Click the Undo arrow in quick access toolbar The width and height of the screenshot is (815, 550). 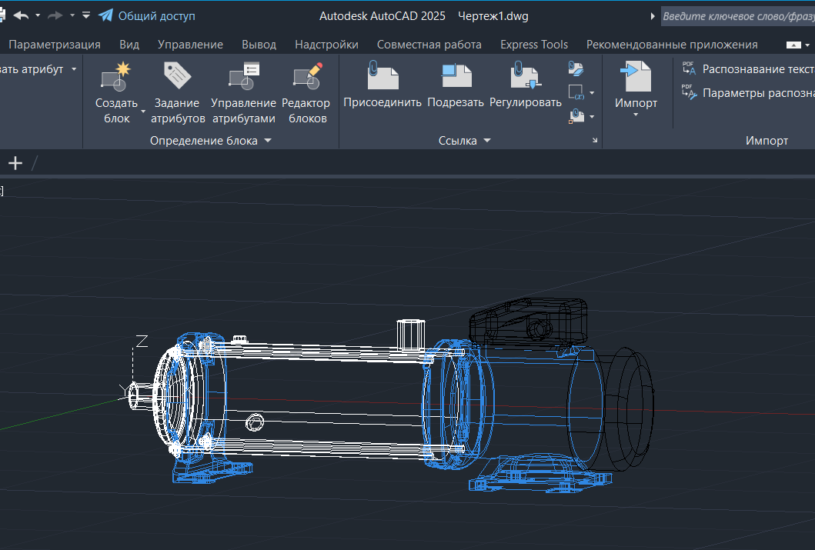point(21,15)
